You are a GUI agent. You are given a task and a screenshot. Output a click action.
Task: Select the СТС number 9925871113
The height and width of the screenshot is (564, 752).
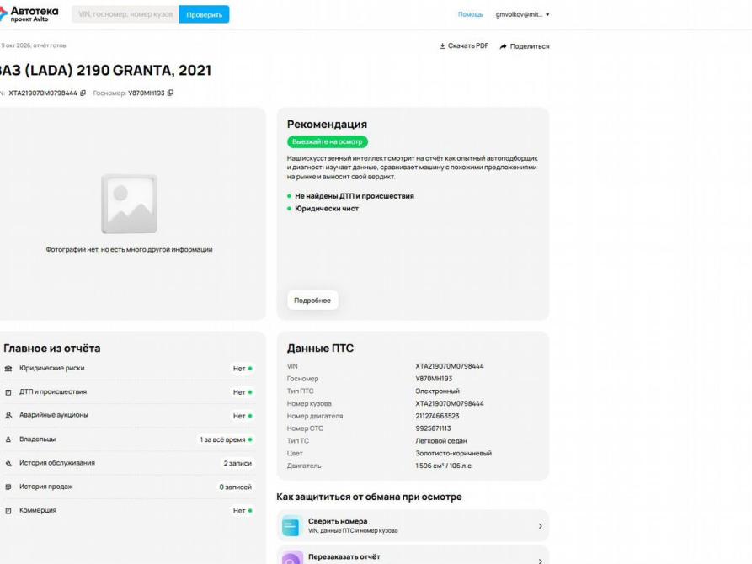coord(433,428)
